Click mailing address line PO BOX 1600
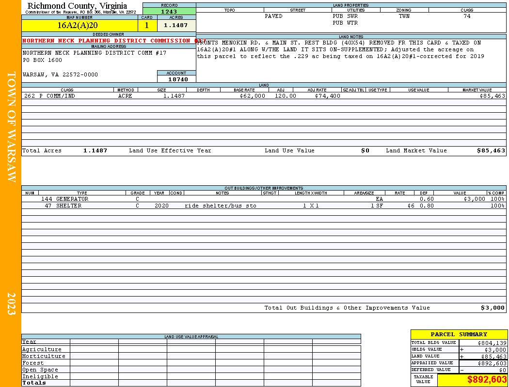 (x=42, y=60)
